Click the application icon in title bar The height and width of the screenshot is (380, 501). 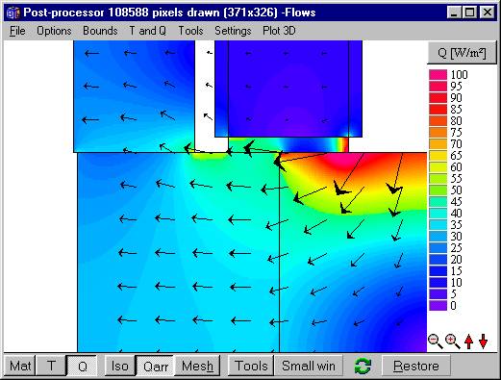click(x=13, y=13)
